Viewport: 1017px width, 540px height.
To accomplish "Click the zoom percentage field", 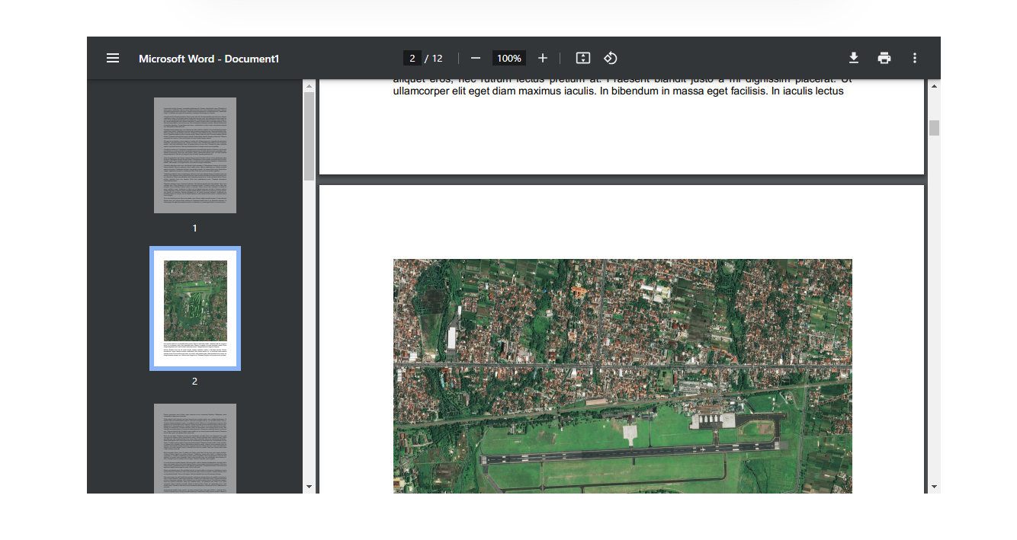I will 508,57.
